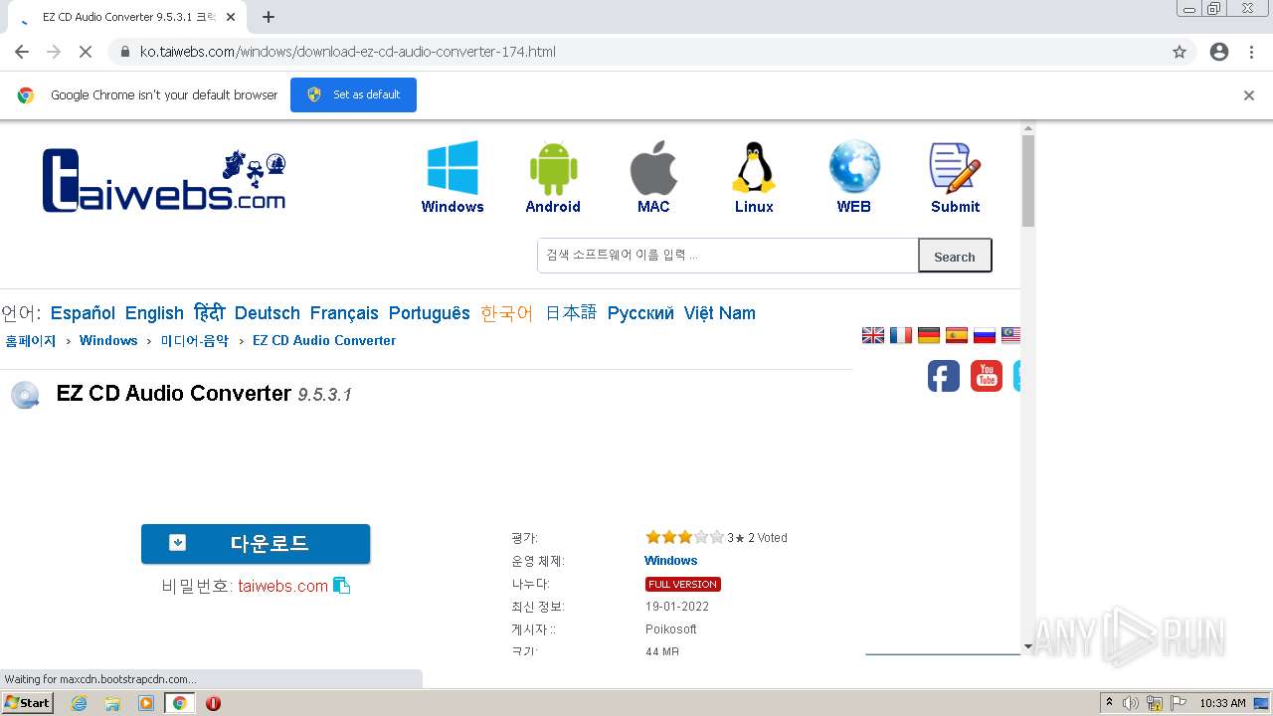The width and height of the screenshot is (1273, 716).
Task: Click the Search button
Action: (x=955, y=256)
